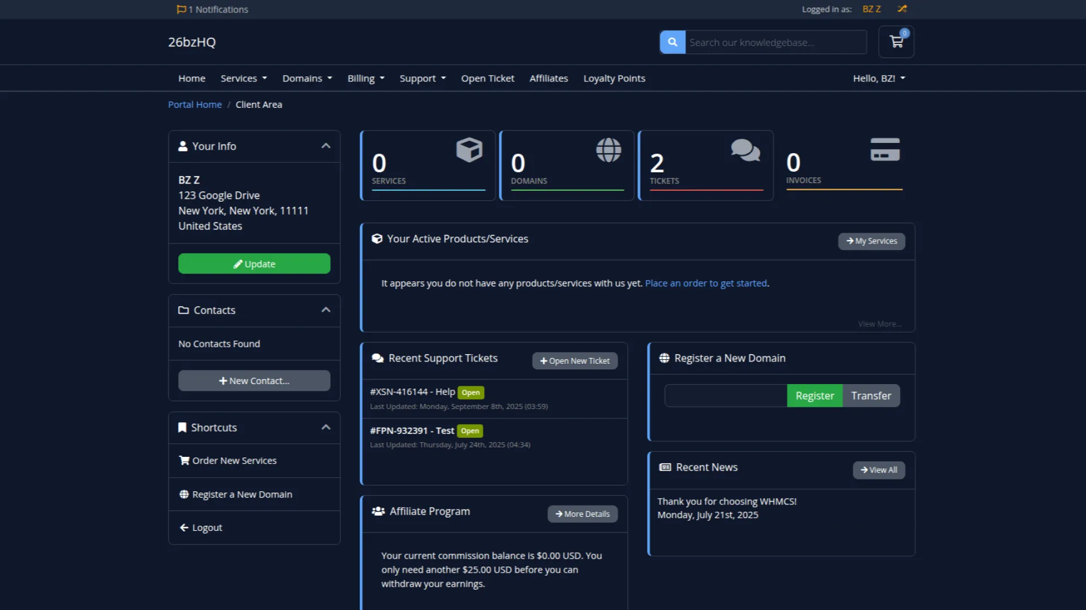The height and width of the screenshot is (610, 1086).
Task: Click the Services cube icon tile
Action: (x=469, y=150)
